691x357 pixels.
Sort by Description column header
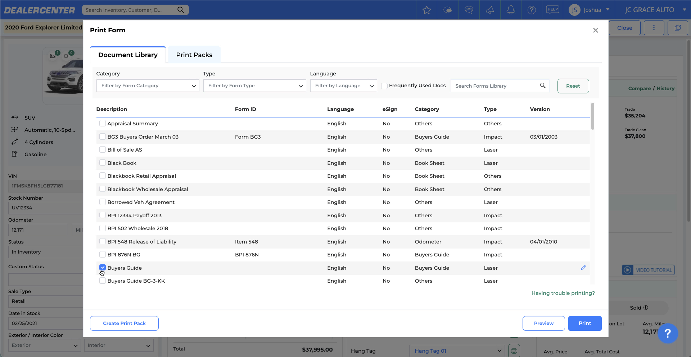[x=112, y=109]
